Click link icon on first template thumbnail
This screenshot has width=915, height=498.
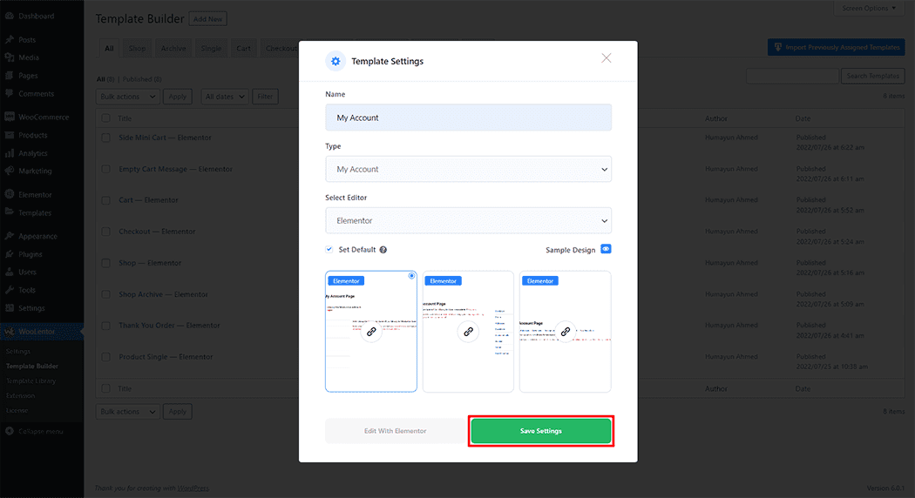pyautogui.click(x=371, y=332)
